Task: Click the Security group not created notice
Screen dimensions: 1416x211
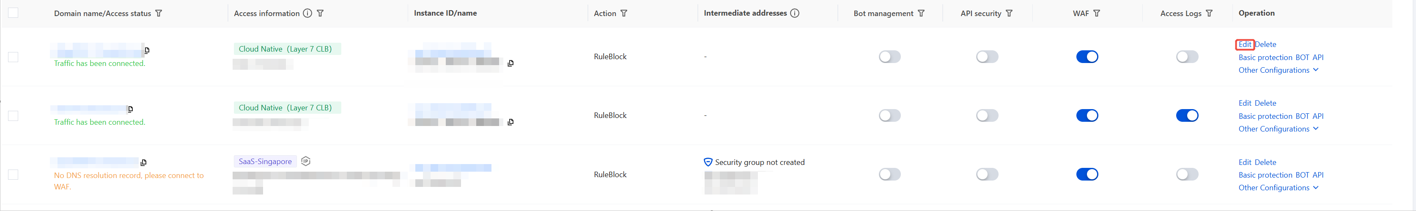Action: click(759, 163)
